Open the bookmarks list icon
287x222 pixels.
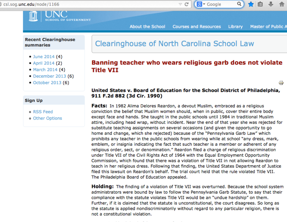click(x=260, y=4)
